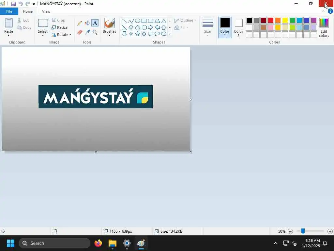334x251 pixels.
Task: Choose the Cloud callout shape
Action: [164, 34]
